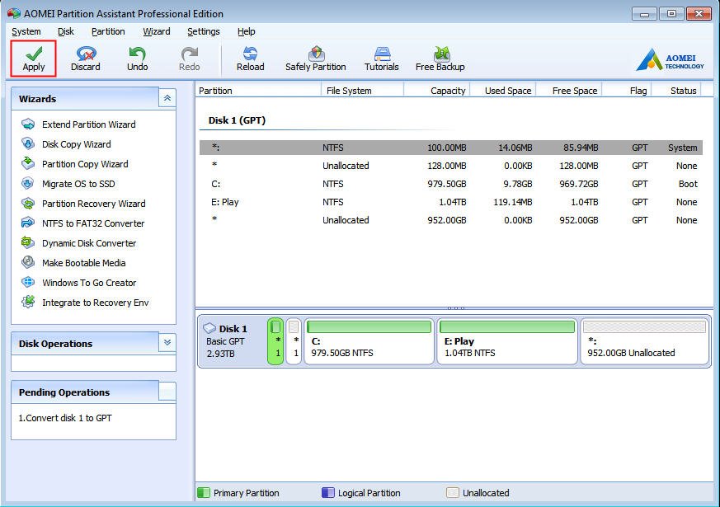Screen dimensions: 720x507
Task: Reload the disk information
Action: click(250, 59)
